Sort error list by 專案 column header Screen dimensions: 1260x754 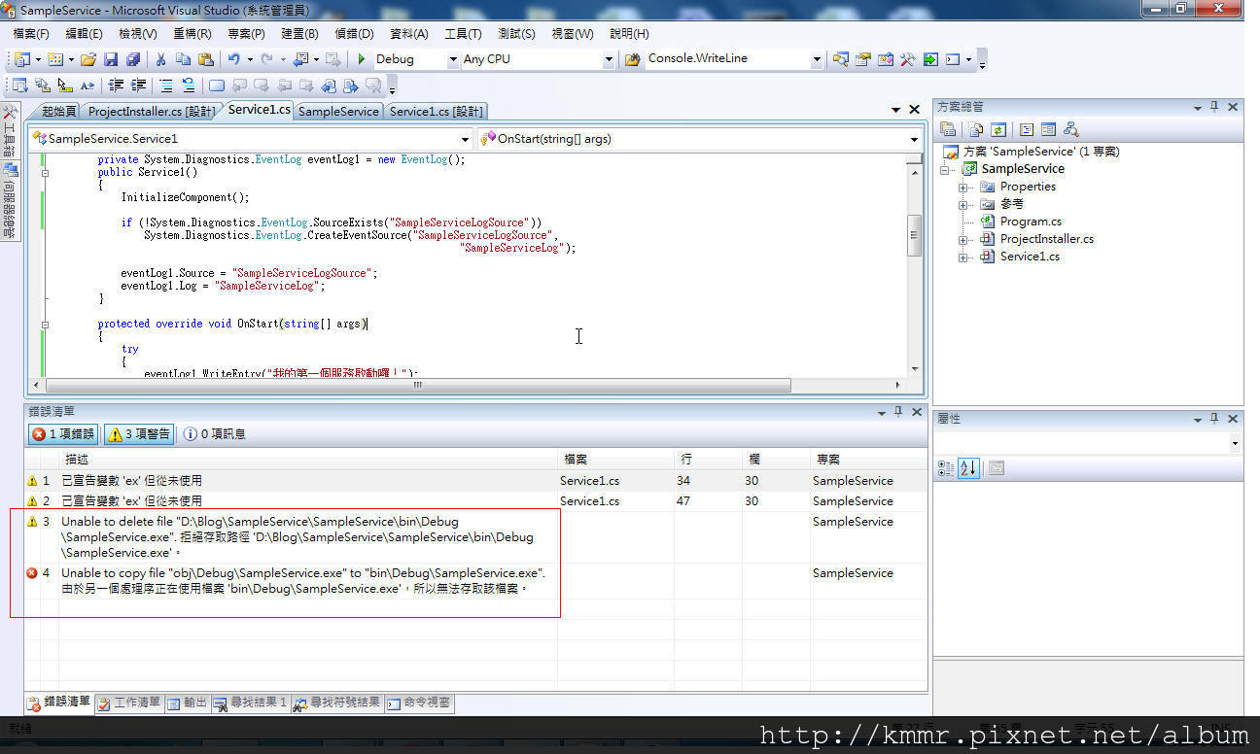[x=867, y=459]
